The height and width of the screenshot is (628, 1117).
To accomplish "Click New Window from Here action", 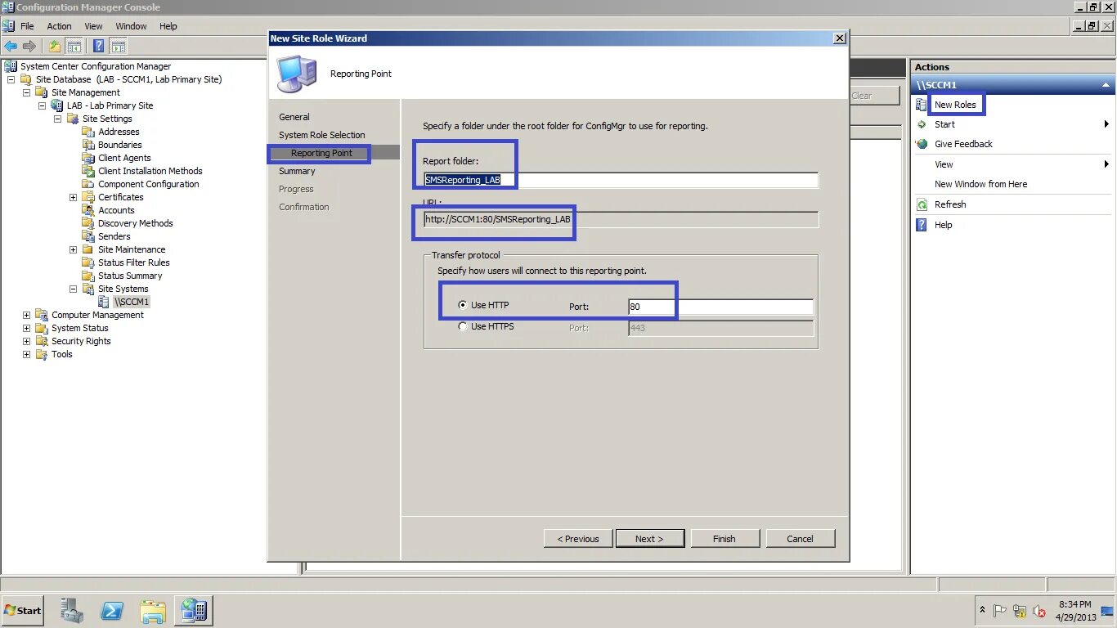I will [980, 184].
